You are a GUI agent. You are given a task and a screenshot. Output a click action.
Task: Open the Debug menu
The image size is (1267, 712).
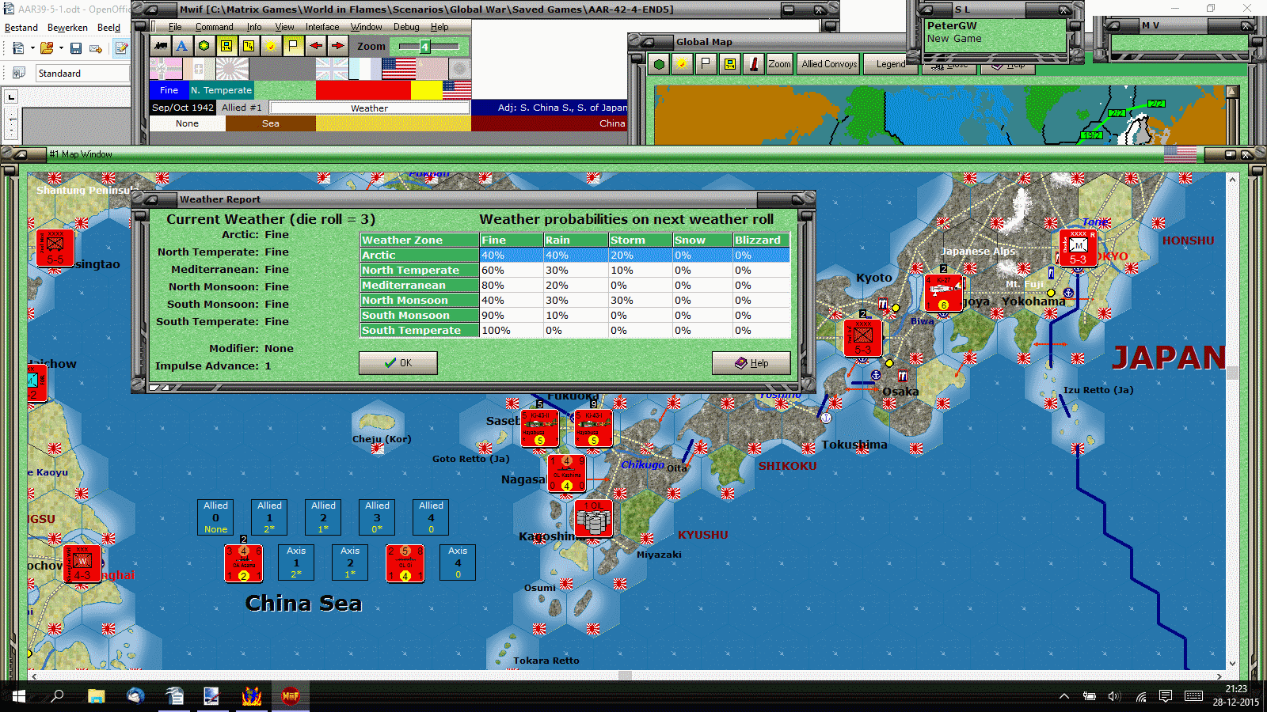point(406,27)
